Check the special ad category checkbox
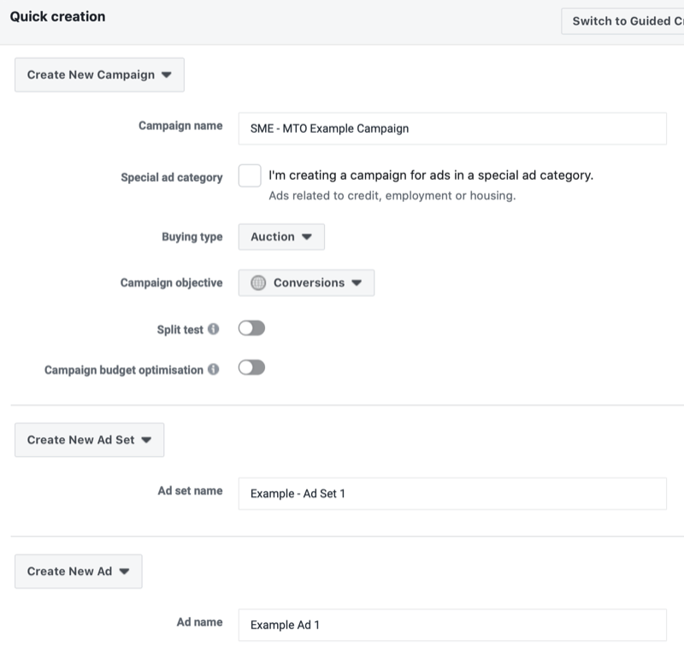Viewport: 684px width, 653px height. pos(250,175)
